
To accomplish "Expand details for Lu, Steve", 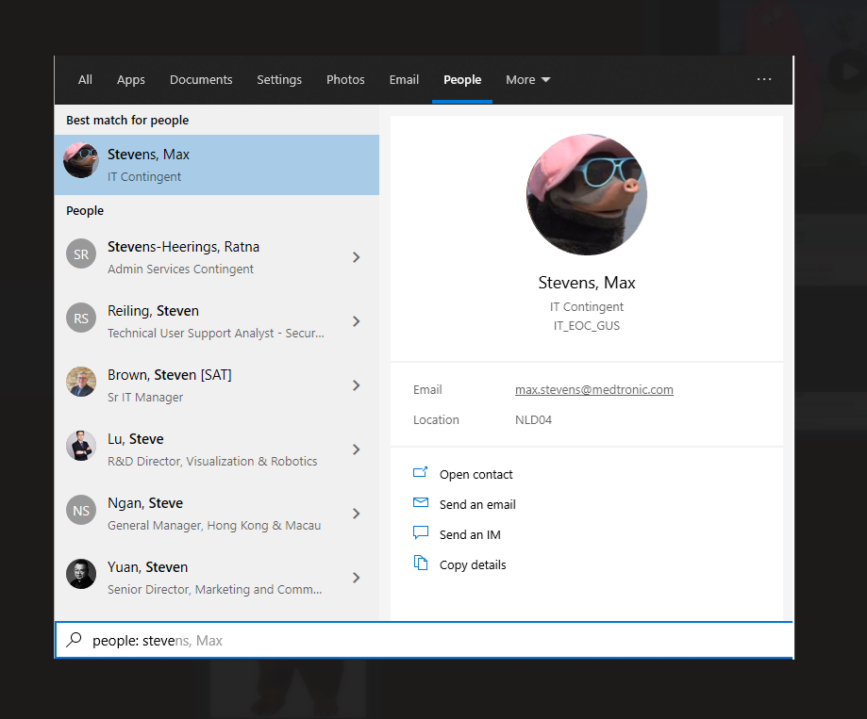I will [356, 449].
